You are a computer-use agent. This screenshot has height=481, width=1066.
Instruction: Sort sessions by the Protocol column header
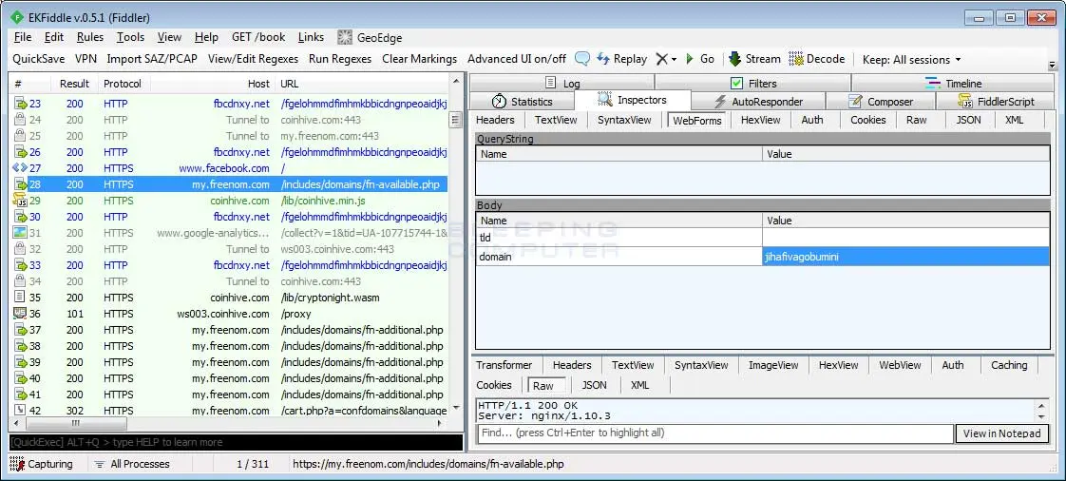click(x=124, y=84)
